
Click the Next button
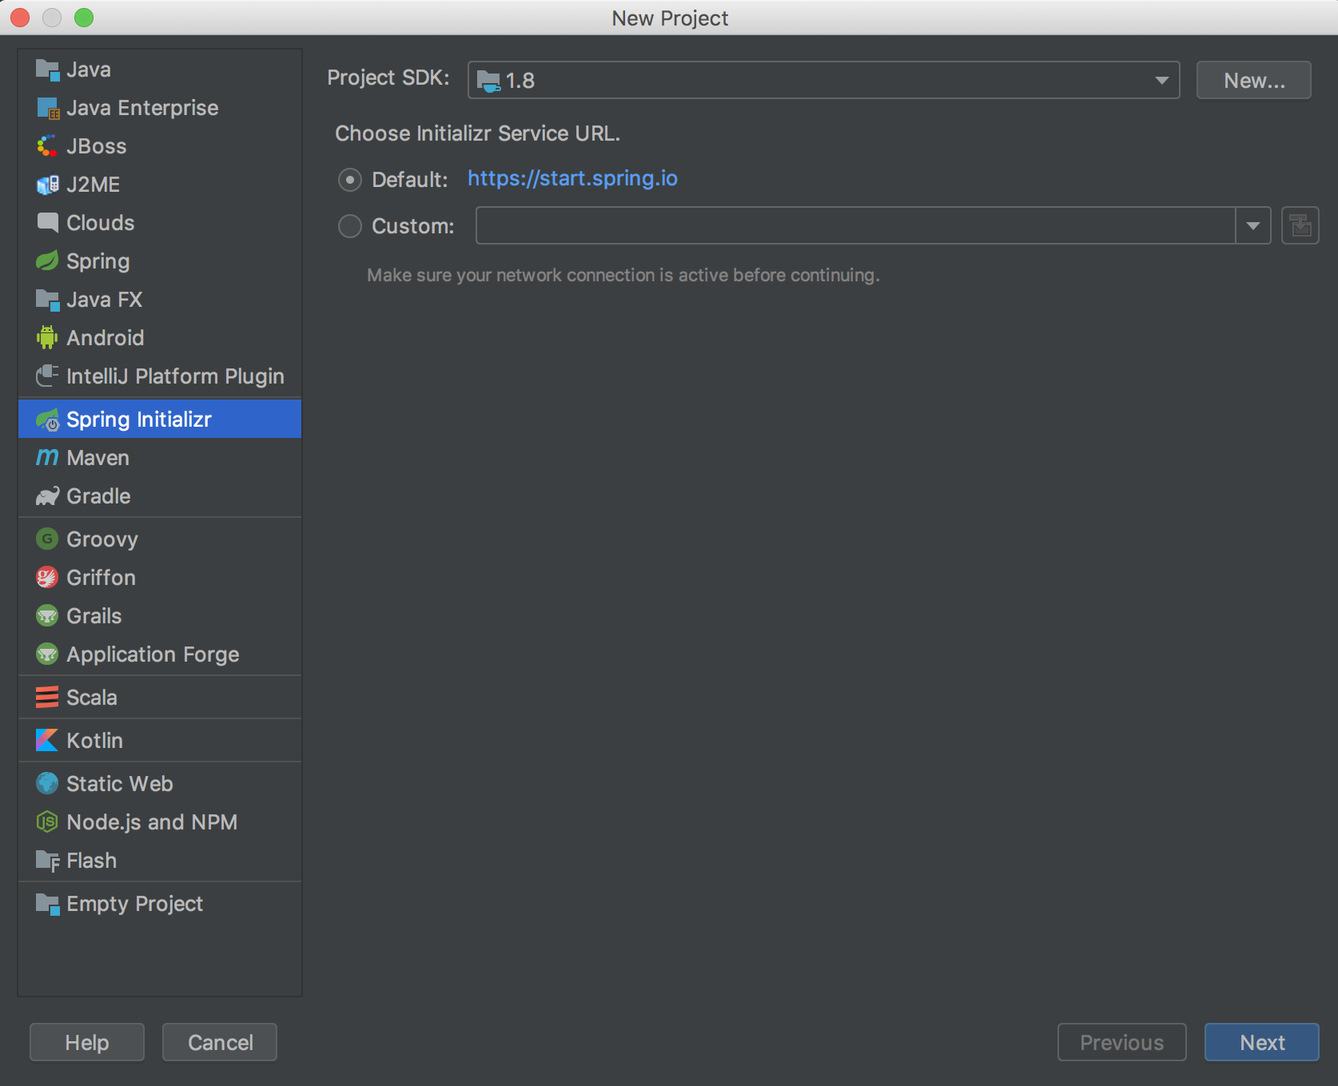click(1261, 1042)
